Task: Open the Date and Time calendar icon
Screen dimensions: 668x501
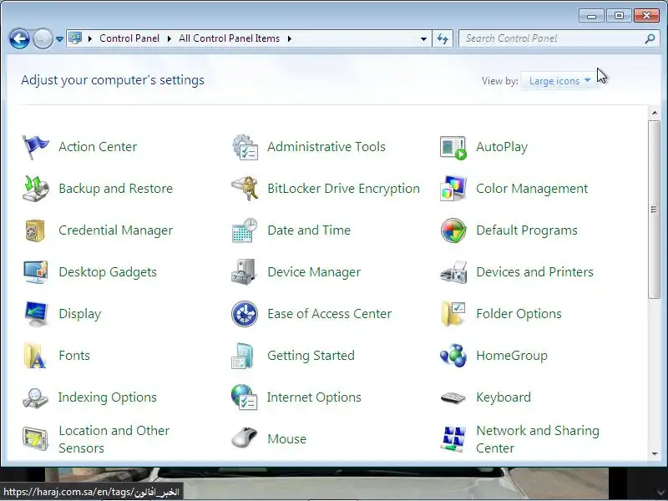Action: tap(245, 230)
